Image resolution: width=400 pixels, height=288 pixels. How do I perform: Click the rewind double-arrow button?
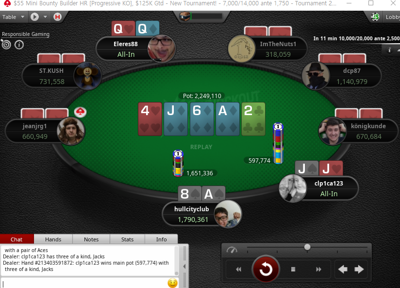[x=238, y=269]
